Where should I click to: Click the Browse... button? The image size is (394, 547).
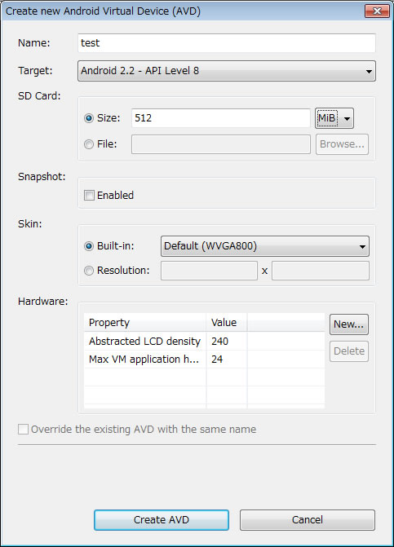[x=342, y=144]
